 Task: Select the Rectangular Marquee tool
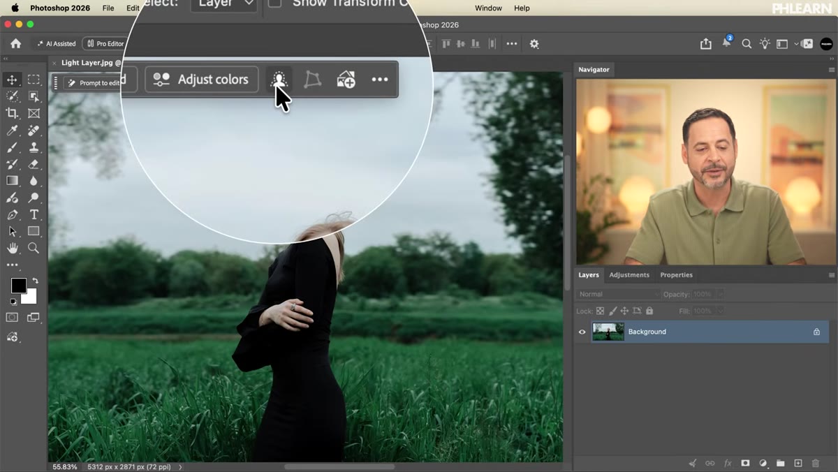pos(34,80)
